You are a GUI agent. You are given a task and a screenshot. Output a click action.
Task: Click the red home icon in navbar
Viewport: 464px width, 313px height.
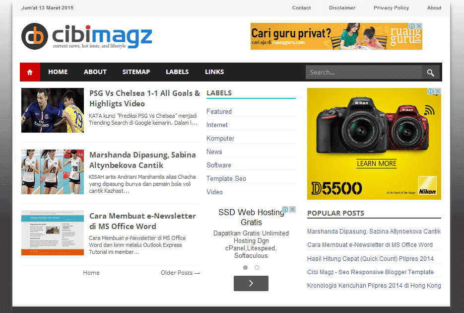click(x=30, y=72)
